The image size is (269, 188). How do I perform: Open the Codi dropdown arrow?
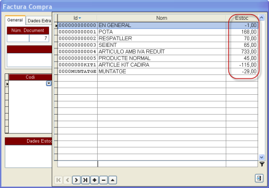(49, 83)
